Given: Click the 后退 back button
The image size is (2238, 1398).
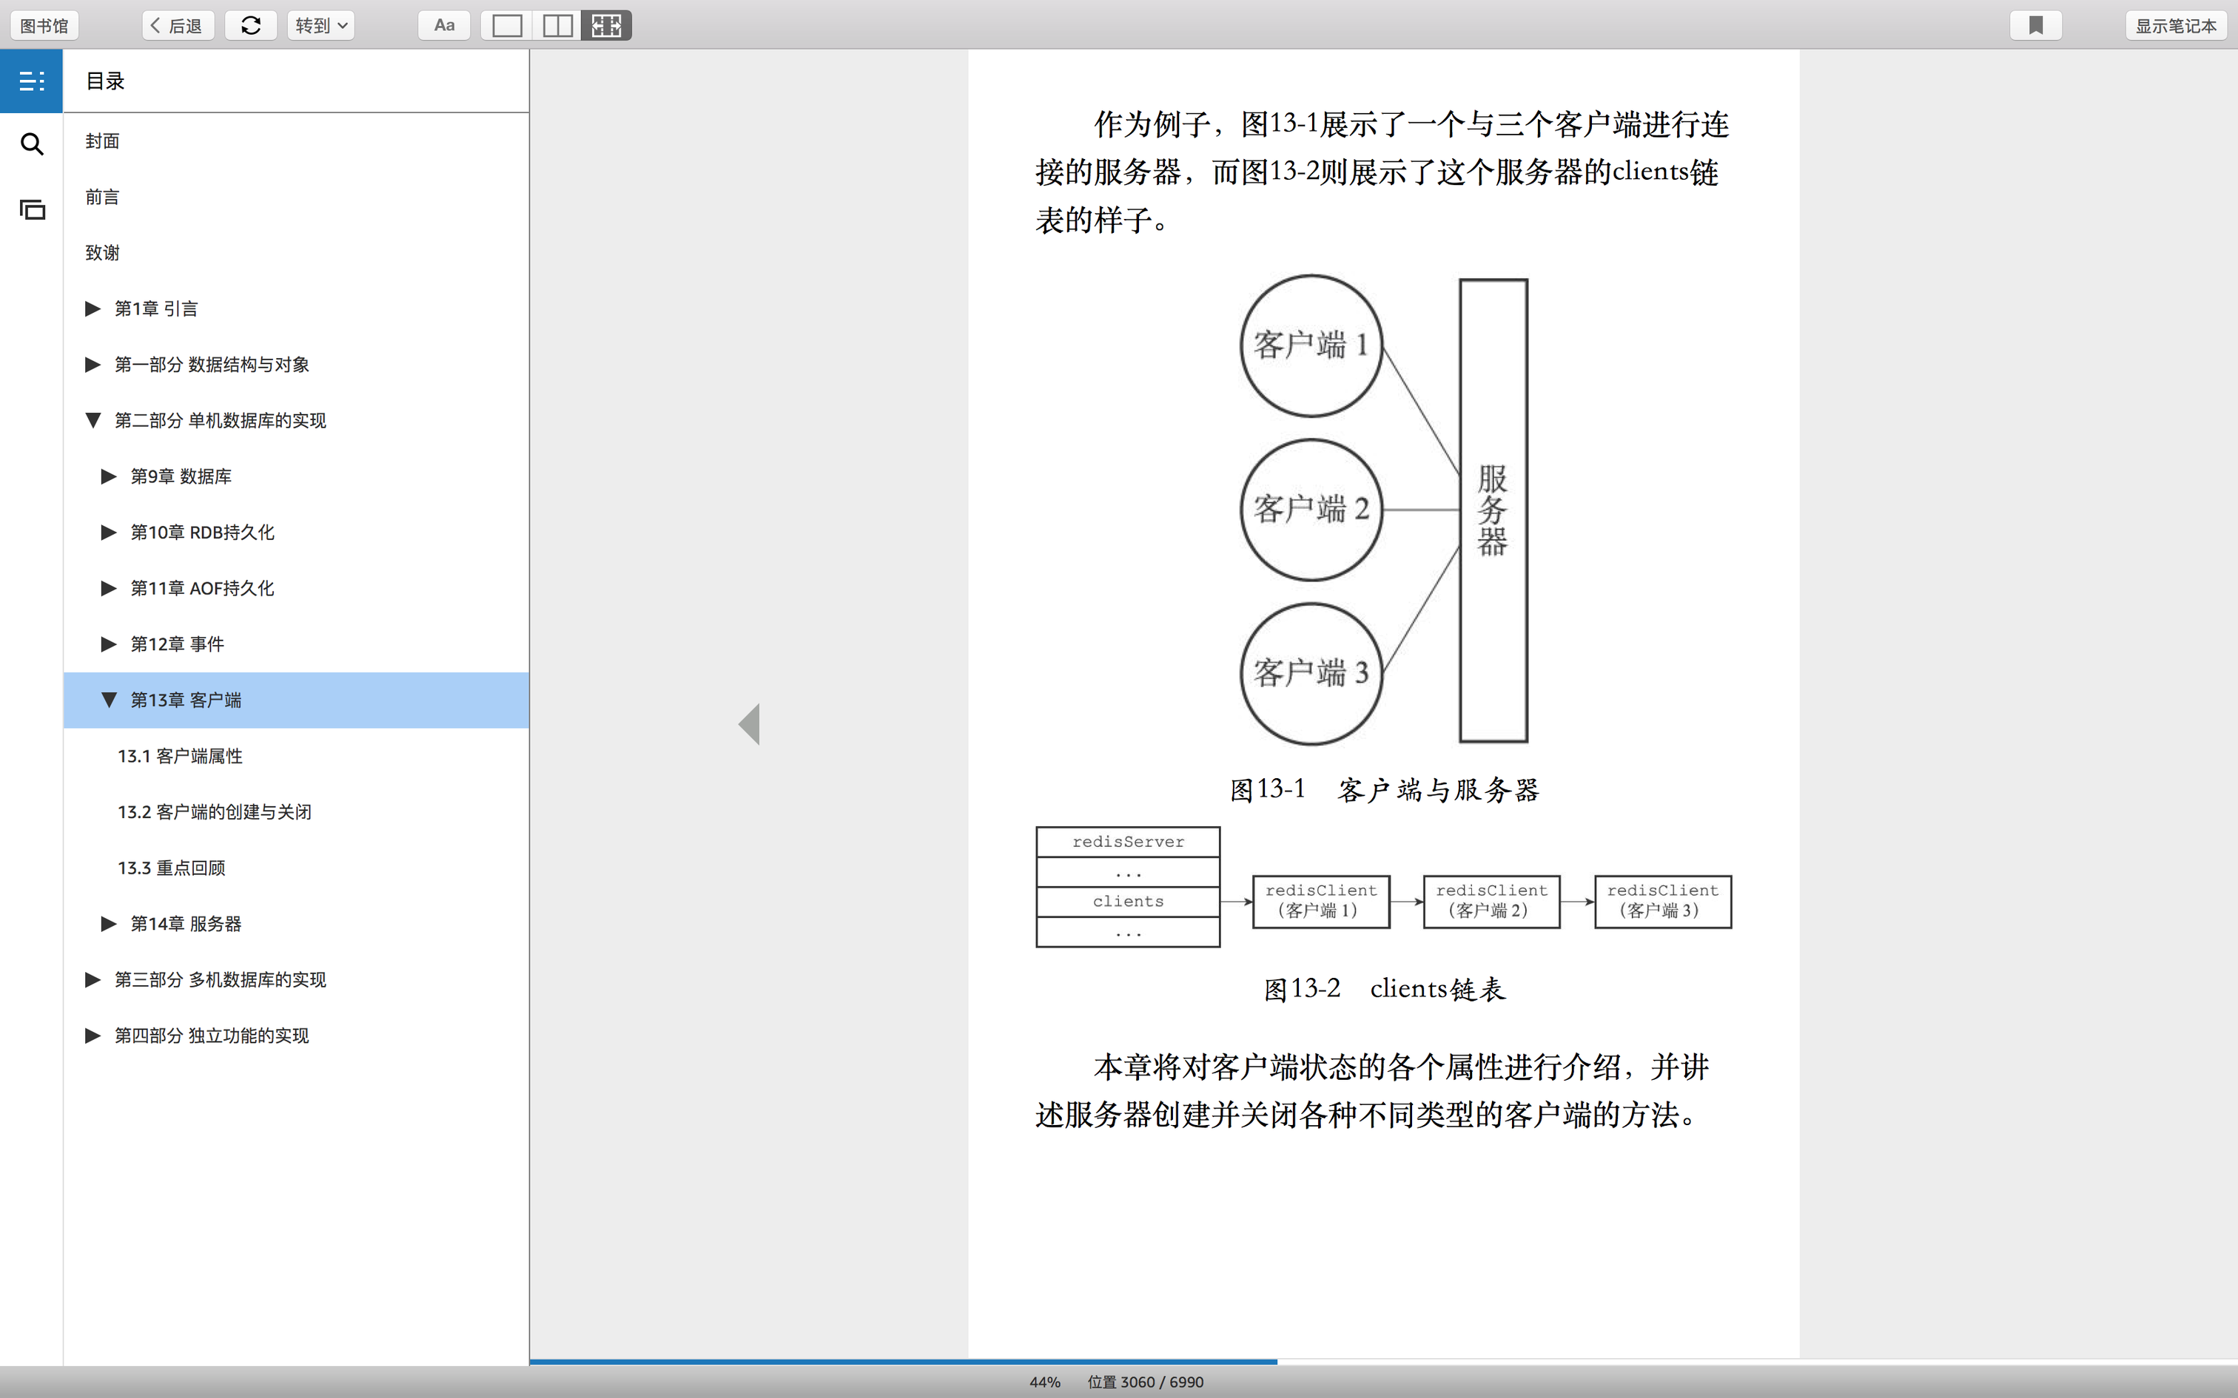Looking at the screenshot, I should click(x=178, y=25).
